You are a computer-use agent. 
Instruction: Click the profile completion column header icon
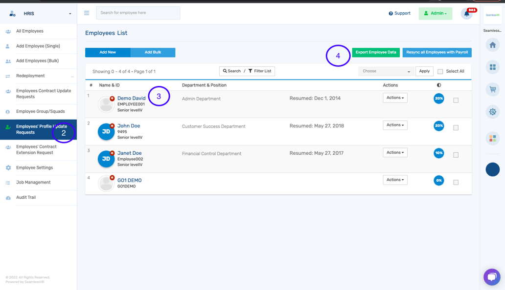point(438,85)
